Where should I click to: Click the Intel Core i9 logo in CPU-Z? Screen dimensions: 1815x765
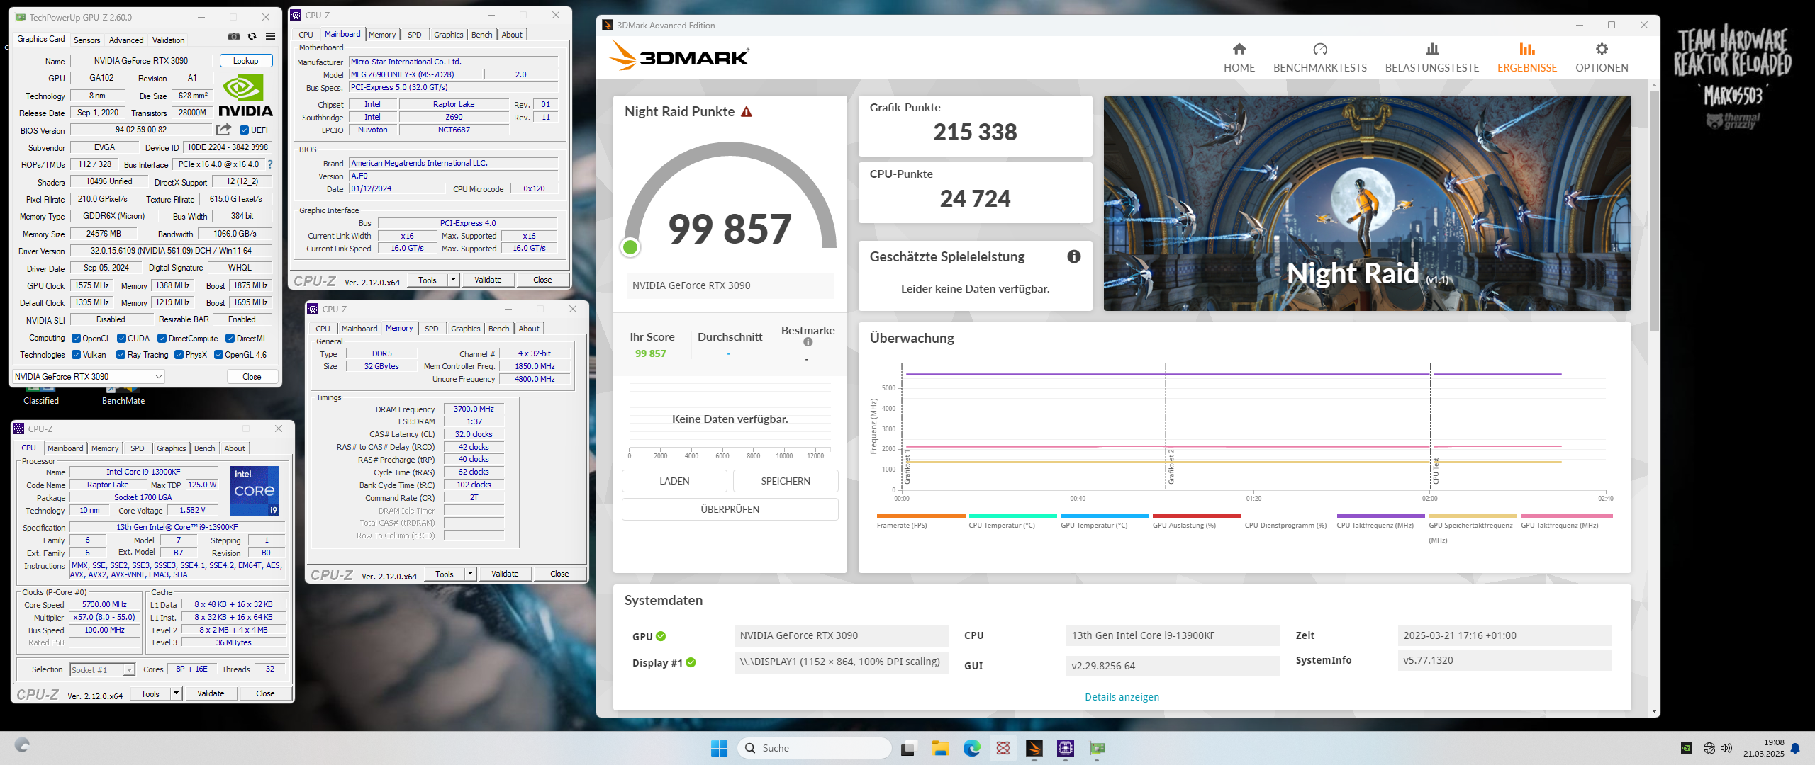click(255, 490)
